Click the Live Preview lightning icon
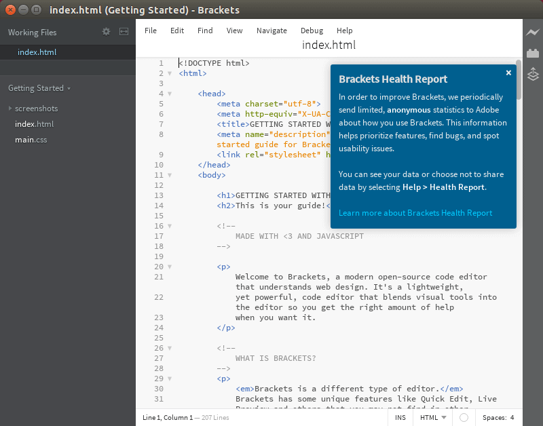The width and height of the screenshot is (543, 426). point(533,33)
